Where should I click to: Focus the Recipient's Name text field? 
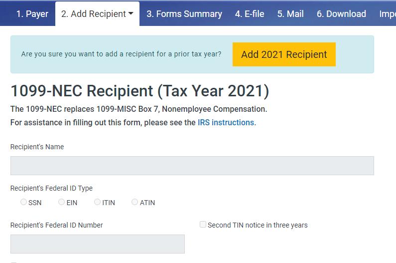192,166
